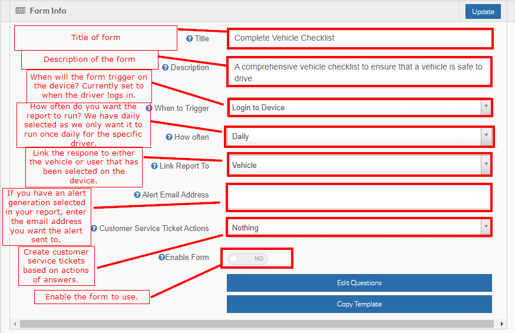Click the scrollbar right arrow
The image size is (515, 333).
click(502, 324)
